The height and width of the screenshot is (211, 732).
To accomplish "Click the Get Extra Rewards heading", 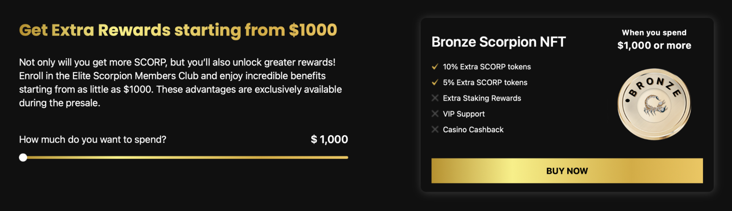I will pyautogui.click(x=178, y=30).
